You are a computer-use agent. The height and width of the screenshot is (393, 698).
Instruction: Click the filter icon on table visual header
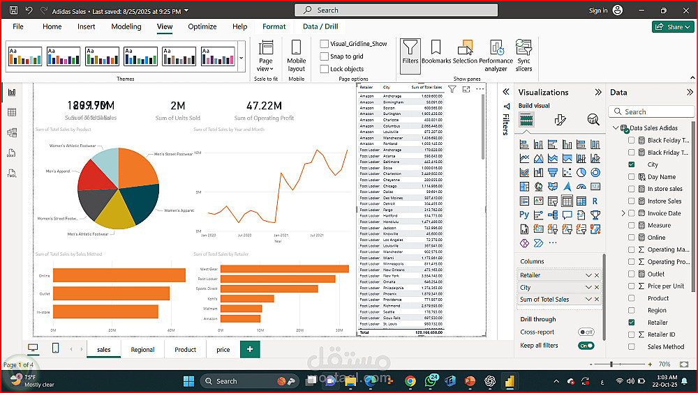pyautogui.click(x=452, y=89)
